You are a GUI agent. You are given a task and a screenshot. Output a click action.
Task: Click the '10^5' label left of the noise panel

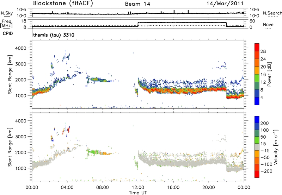22,10
